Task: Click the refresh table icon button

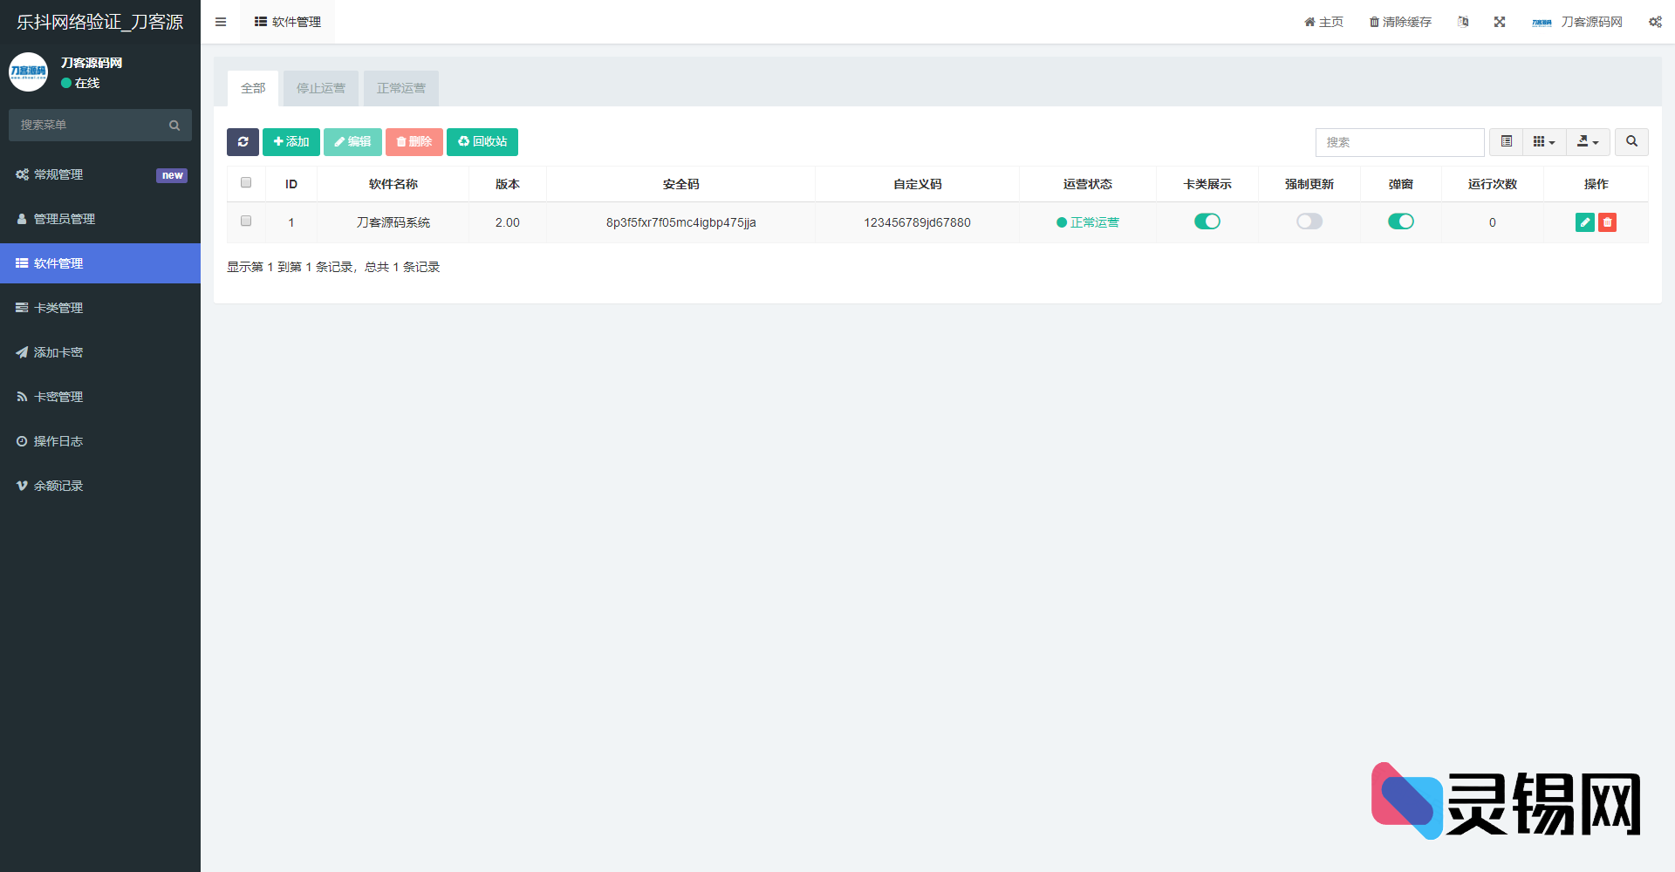Action: [243, 142]
